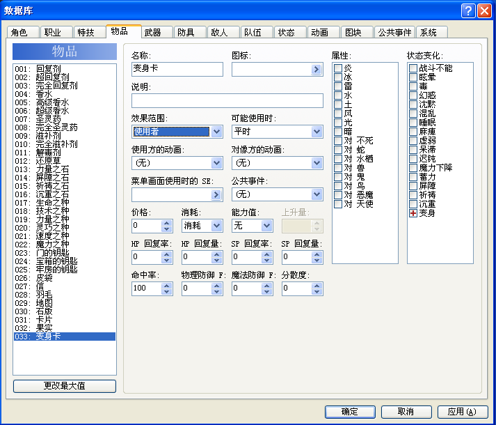The width and height of the screenshot is (496, 425).
Task: Tick the 对 不死 attribute checkbox
Action: point(338,141)
